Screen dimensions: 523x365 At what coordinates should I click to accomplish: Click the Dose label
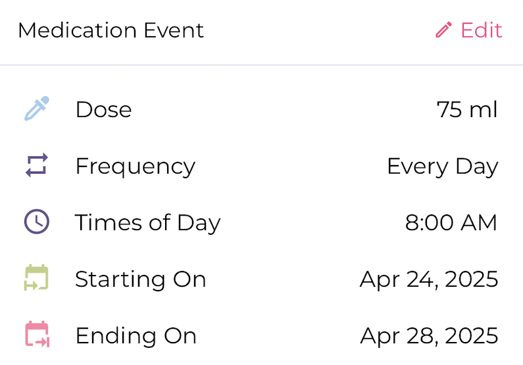tap(103, 109)
